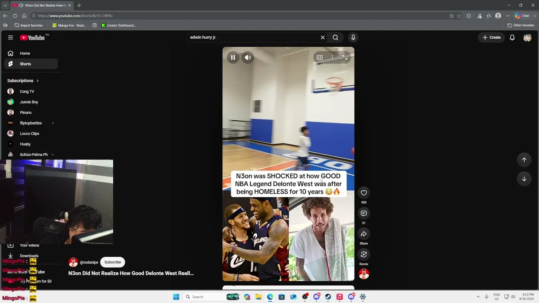Open the browser profile menu
539x303 pixels.
(498, 16)
